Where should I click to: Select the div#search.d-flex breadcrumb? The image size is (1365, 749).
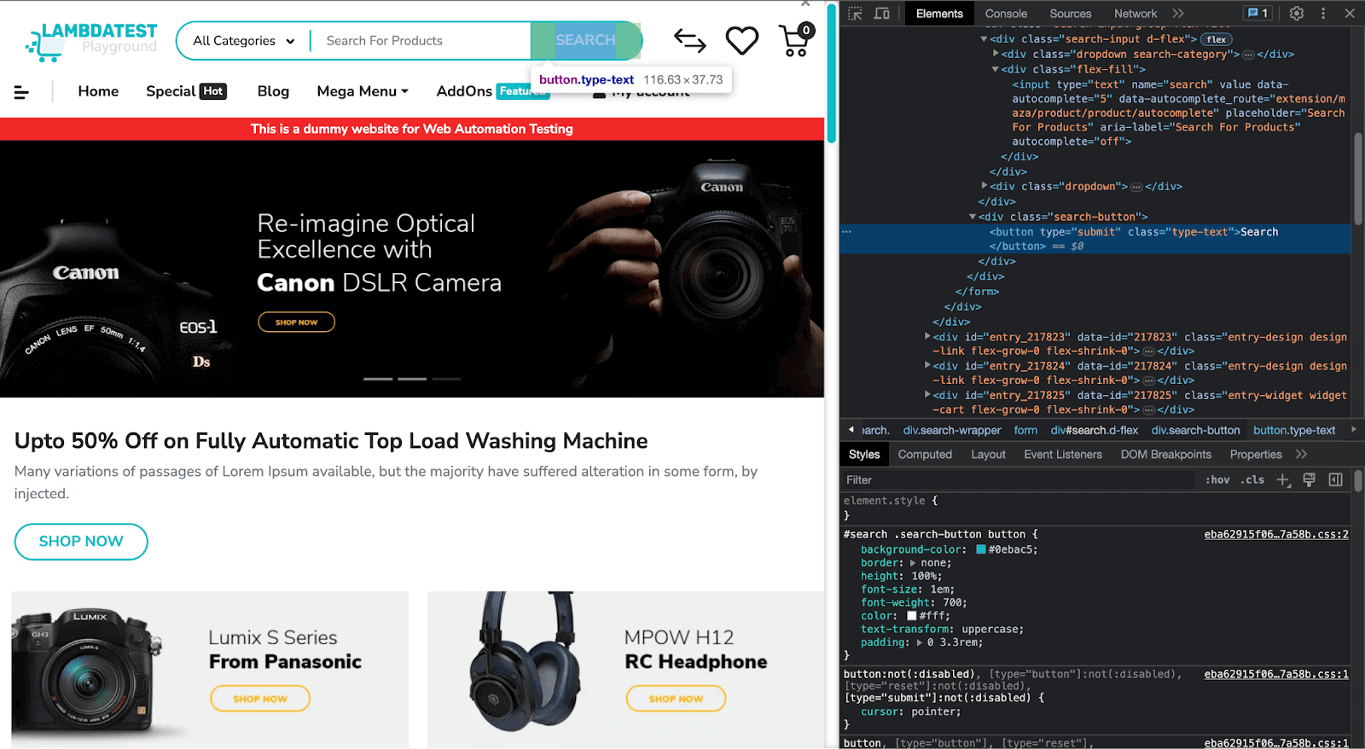[x=1095, y=431]
